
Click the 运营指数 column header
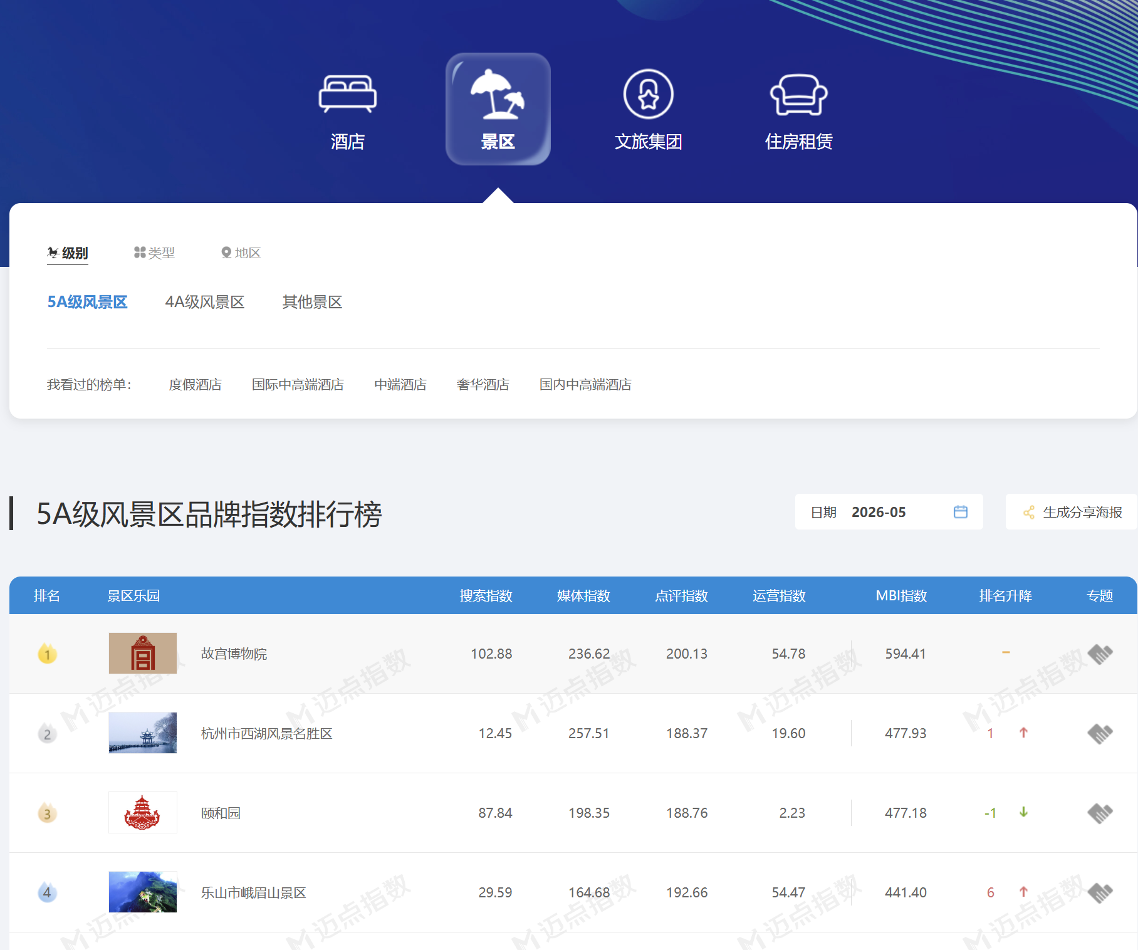click(780, 595)
